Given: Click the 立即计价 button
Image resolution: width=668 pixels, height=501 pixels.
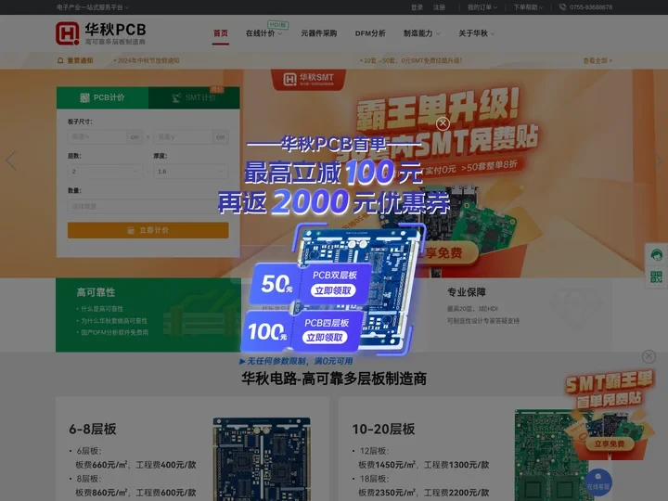Looking at the screenshot, I should pos(148,230).
